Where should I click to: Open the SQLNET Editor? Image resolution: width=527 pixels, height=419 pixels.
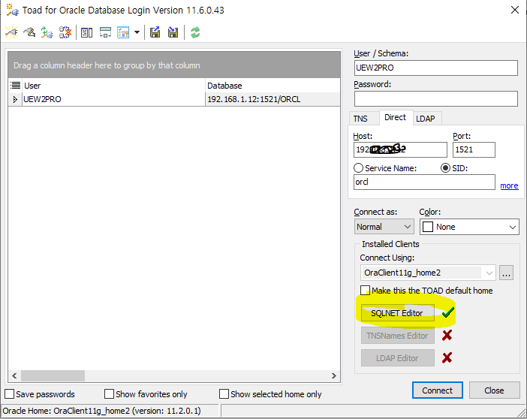pyautogui.click(x=397, y=313)
